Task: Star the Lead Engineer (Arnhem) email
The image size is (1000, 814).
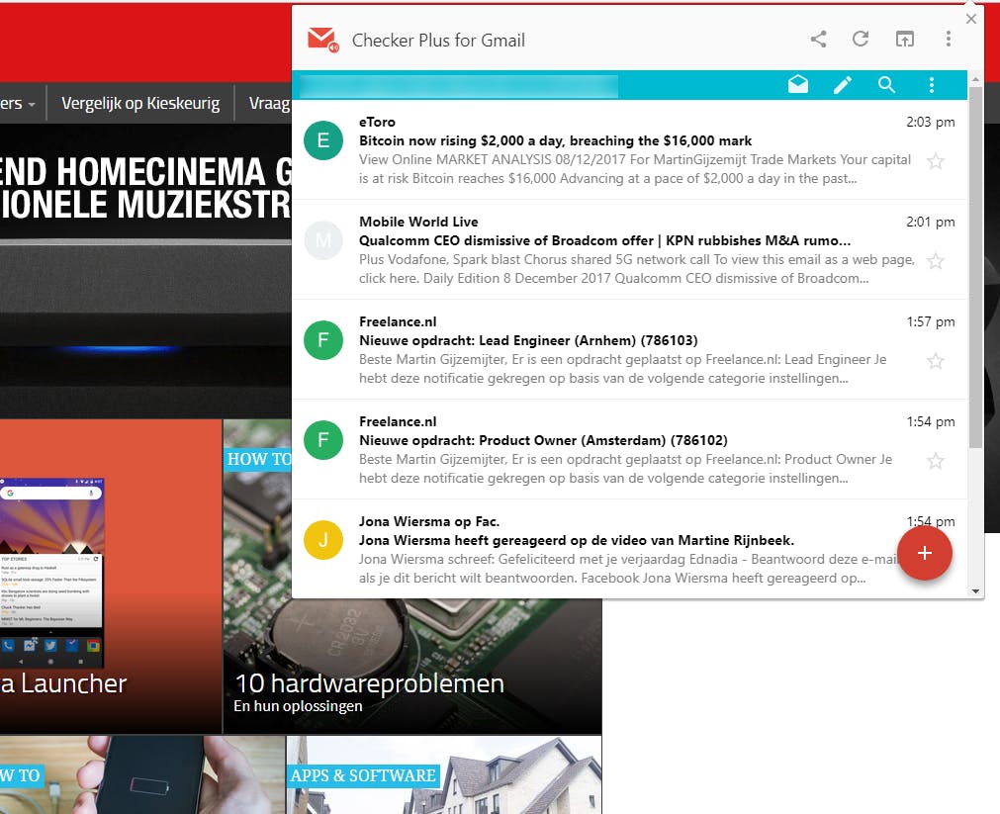Action: 936,361
